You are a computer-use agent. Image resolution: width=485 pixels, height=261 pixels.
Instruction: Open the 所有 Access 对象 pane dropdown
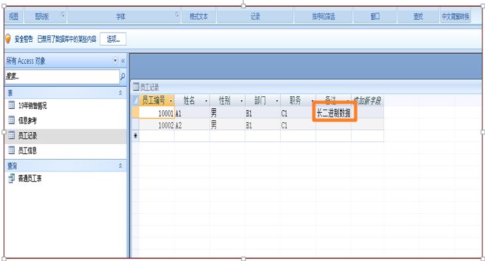(115, 60)
